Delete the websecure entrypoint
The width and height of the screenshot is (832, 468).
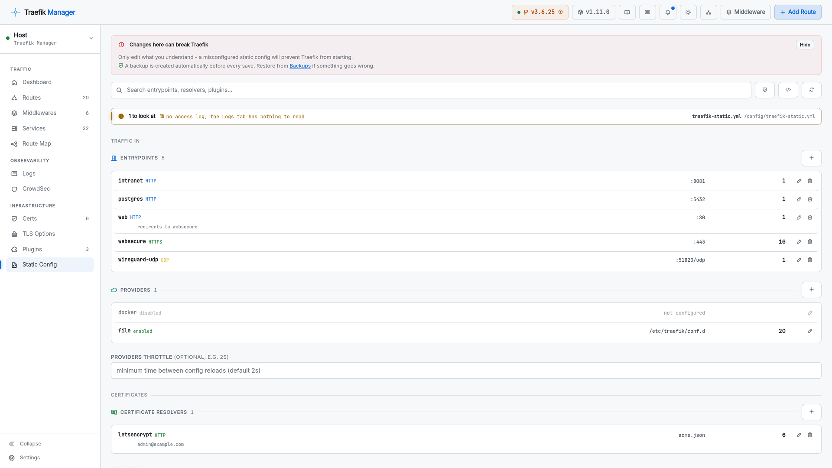810,242
